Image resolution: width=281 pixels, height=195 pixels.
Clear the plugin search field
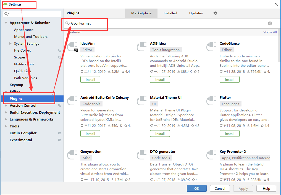tap(270, 23)
